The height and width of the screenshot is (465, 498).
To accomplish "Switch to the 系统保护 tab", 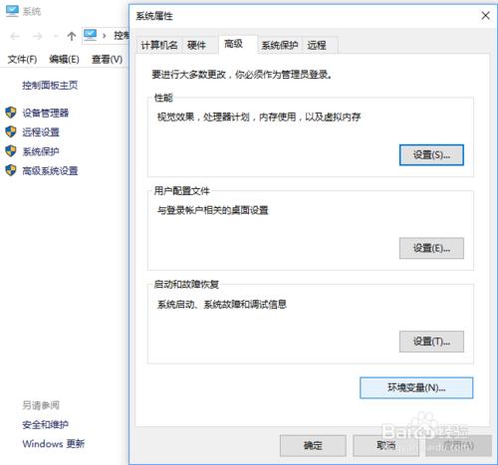I will pyautogui.click(x=280, y=45).
